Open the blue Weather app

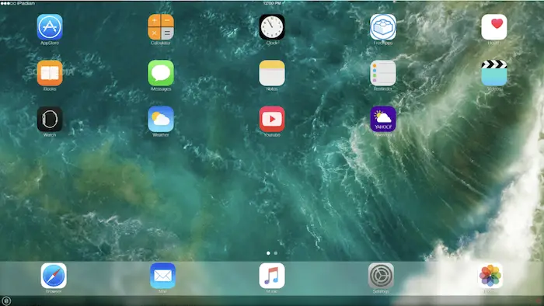point(161,119)
